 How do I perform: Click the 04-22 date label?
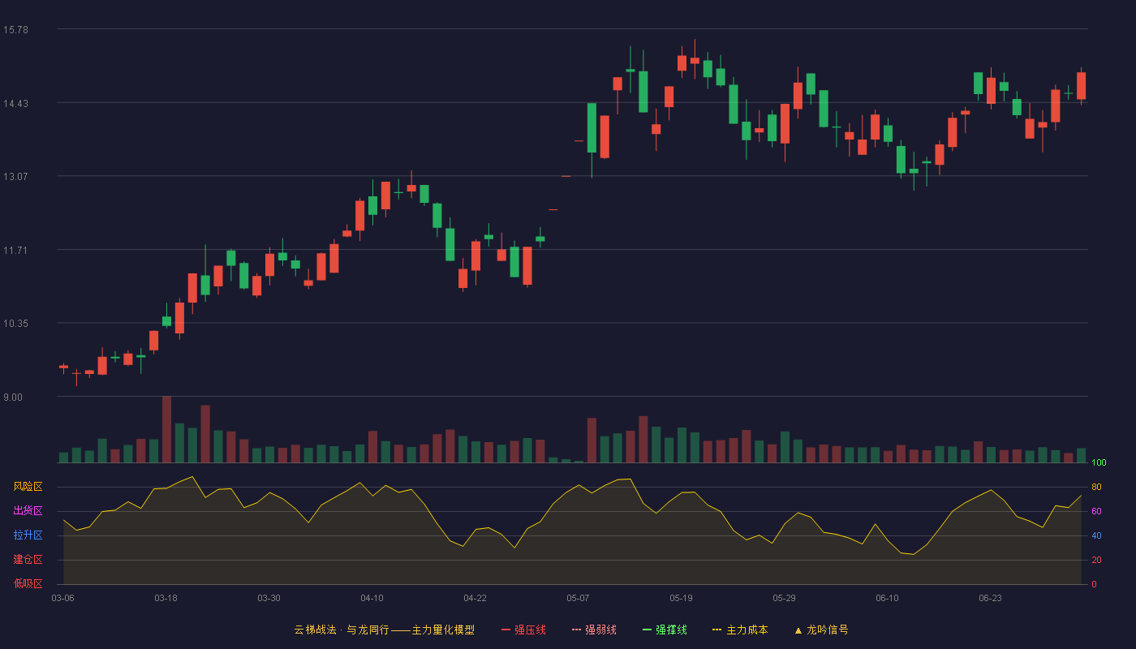[x=475, y=598]
